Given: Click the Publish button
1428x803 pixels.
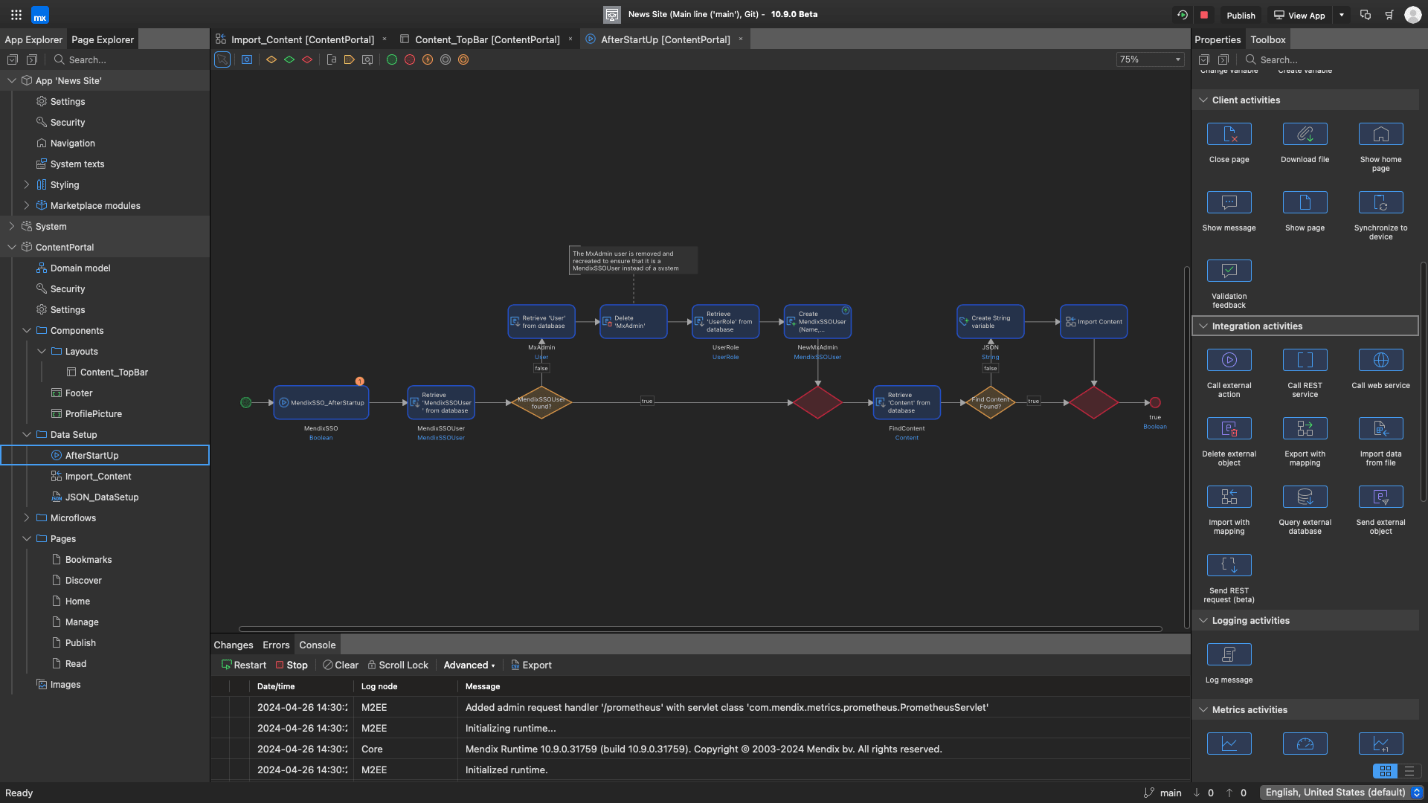Looking at the screenshot, I should (x=1241, y=15).
